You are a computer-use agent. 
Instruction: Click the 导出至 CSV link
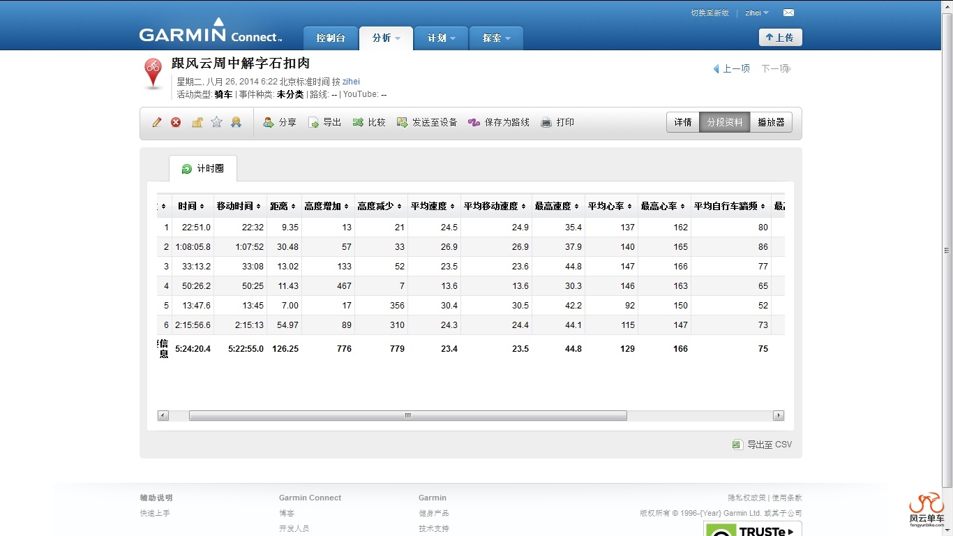click(x=762, y=445)
